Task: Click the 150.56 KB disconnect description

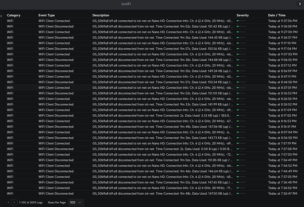Action: click(163, 49)
